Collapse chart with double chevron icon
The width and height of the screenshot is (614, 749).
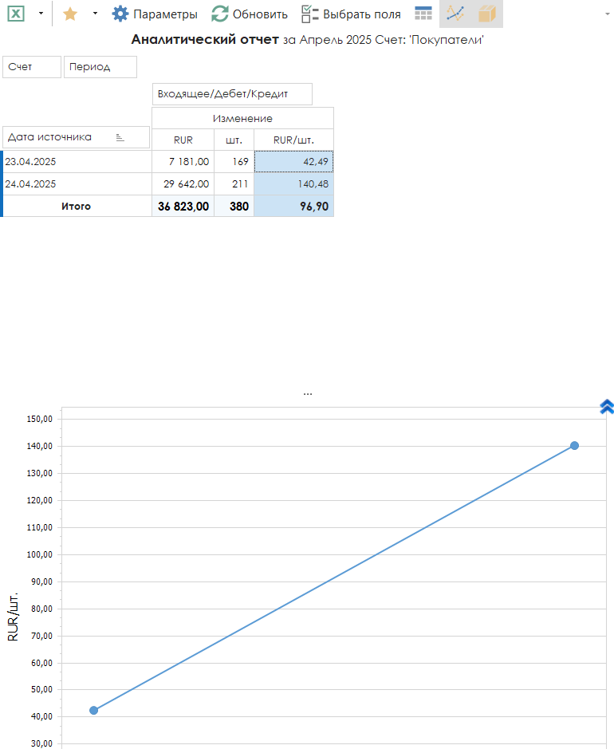[x=606, y=407]
